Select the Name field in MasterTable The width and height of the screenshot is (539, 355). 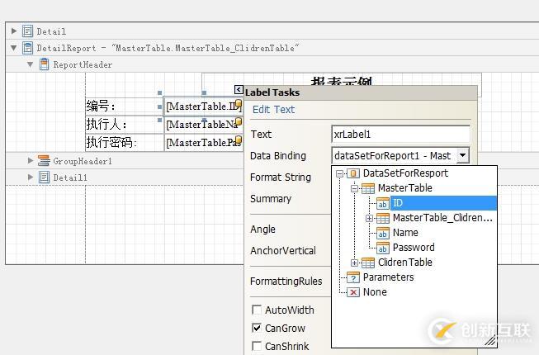click(x=404, y=233)
